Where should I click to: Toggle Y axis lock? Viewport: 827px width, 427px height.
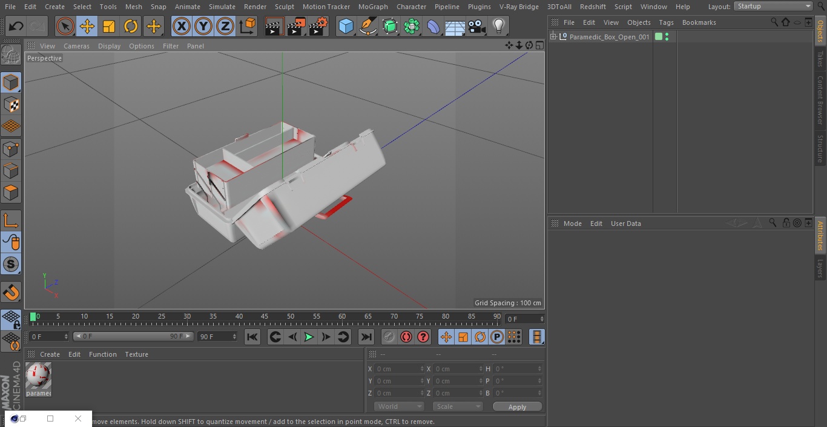(203, 26)
